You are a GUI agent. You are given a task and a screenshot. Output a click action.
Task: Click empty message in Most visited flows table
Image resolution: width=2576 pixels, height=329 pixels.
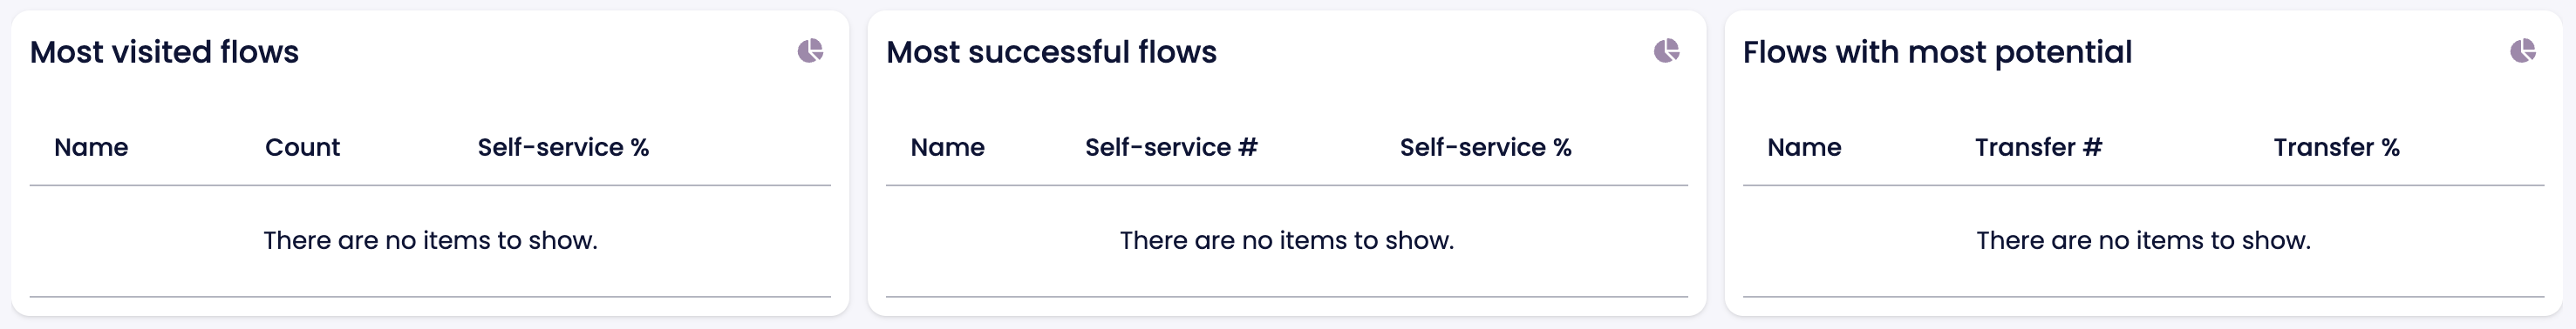pos(430,240)
